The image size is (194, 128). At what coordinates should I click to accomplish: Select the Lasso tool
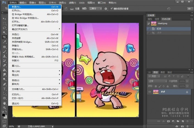click(x=4, y=28)
